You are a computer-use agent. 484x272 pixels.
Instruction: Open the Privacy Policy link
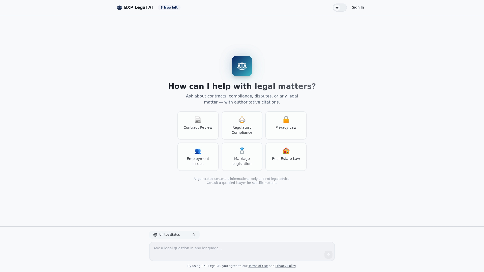(x=285, y=266)
